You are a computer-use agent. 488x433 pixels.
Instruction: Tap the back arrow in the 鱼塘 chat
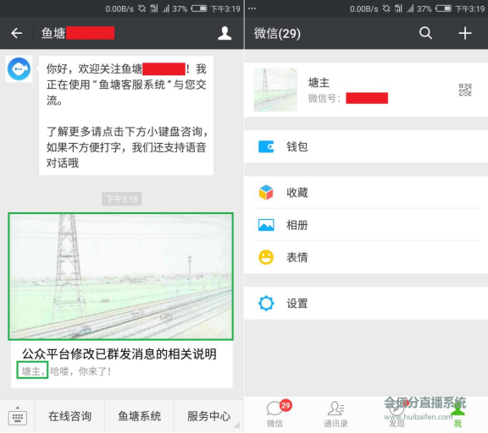16,33
